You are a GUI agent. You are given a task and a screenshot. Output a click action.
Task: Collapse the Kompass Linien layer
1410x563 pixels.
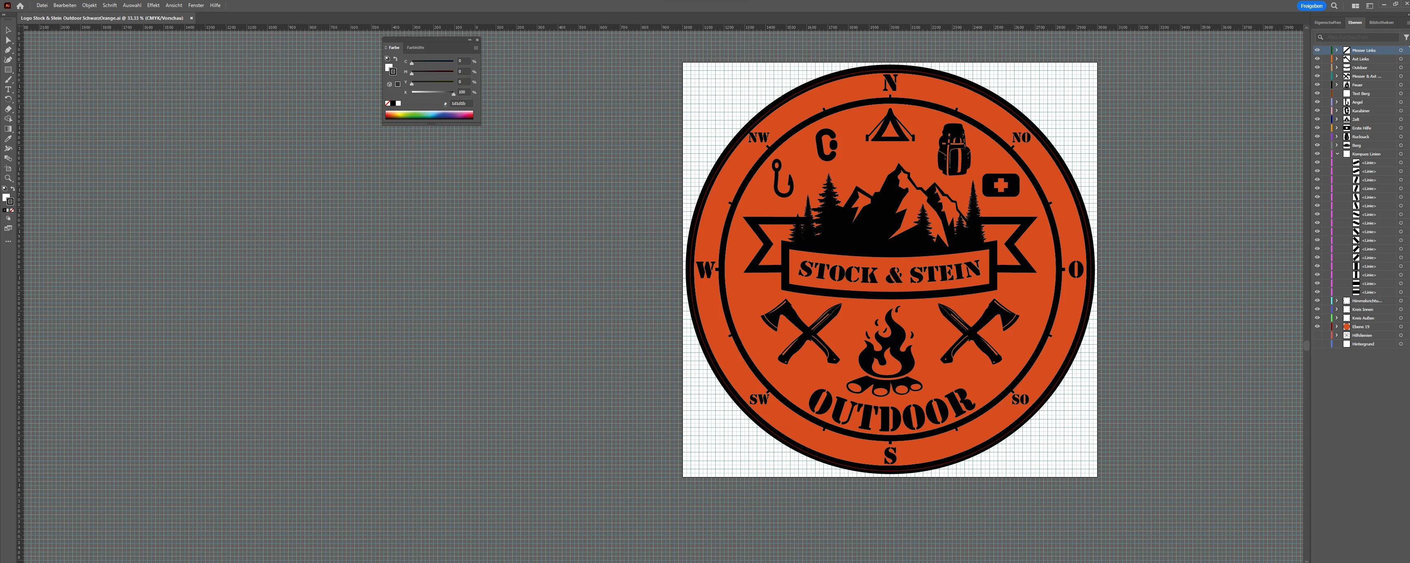[x=1337, y=154]
